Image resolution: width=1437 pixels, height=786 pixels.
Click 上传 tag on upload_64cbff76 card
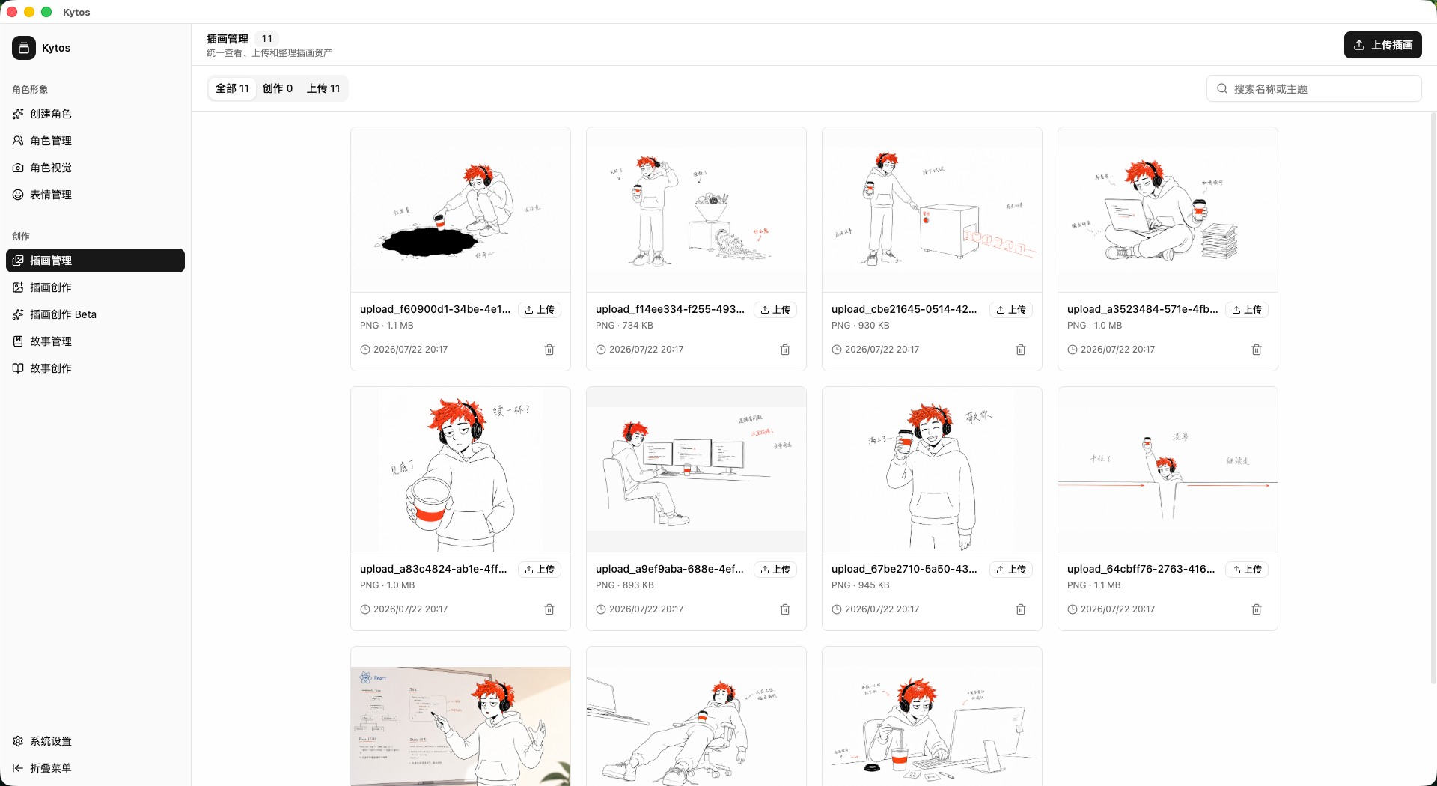pos(1247,570)
